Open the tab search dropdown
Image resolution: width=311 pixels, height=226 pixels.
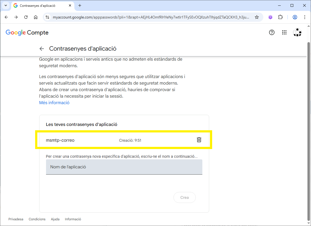coord(5,5)
